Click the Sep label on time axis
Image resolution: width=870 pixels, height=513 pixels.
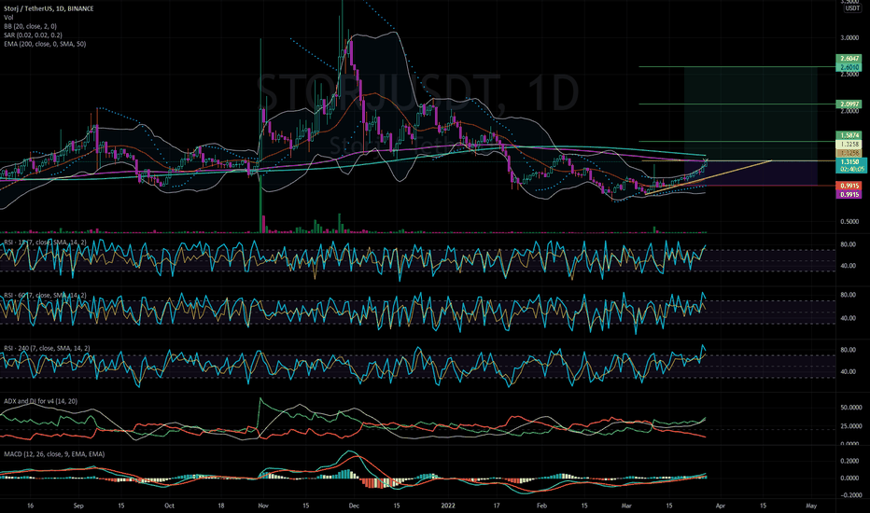[78, 506]
